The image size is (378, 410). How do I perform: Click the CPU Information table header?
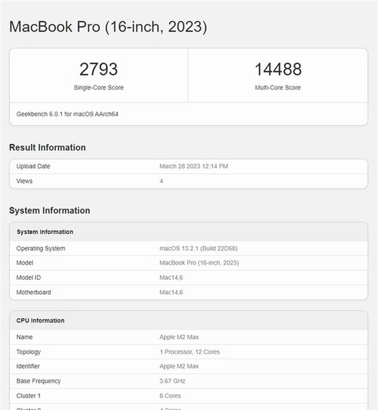[x=189, y=320]
